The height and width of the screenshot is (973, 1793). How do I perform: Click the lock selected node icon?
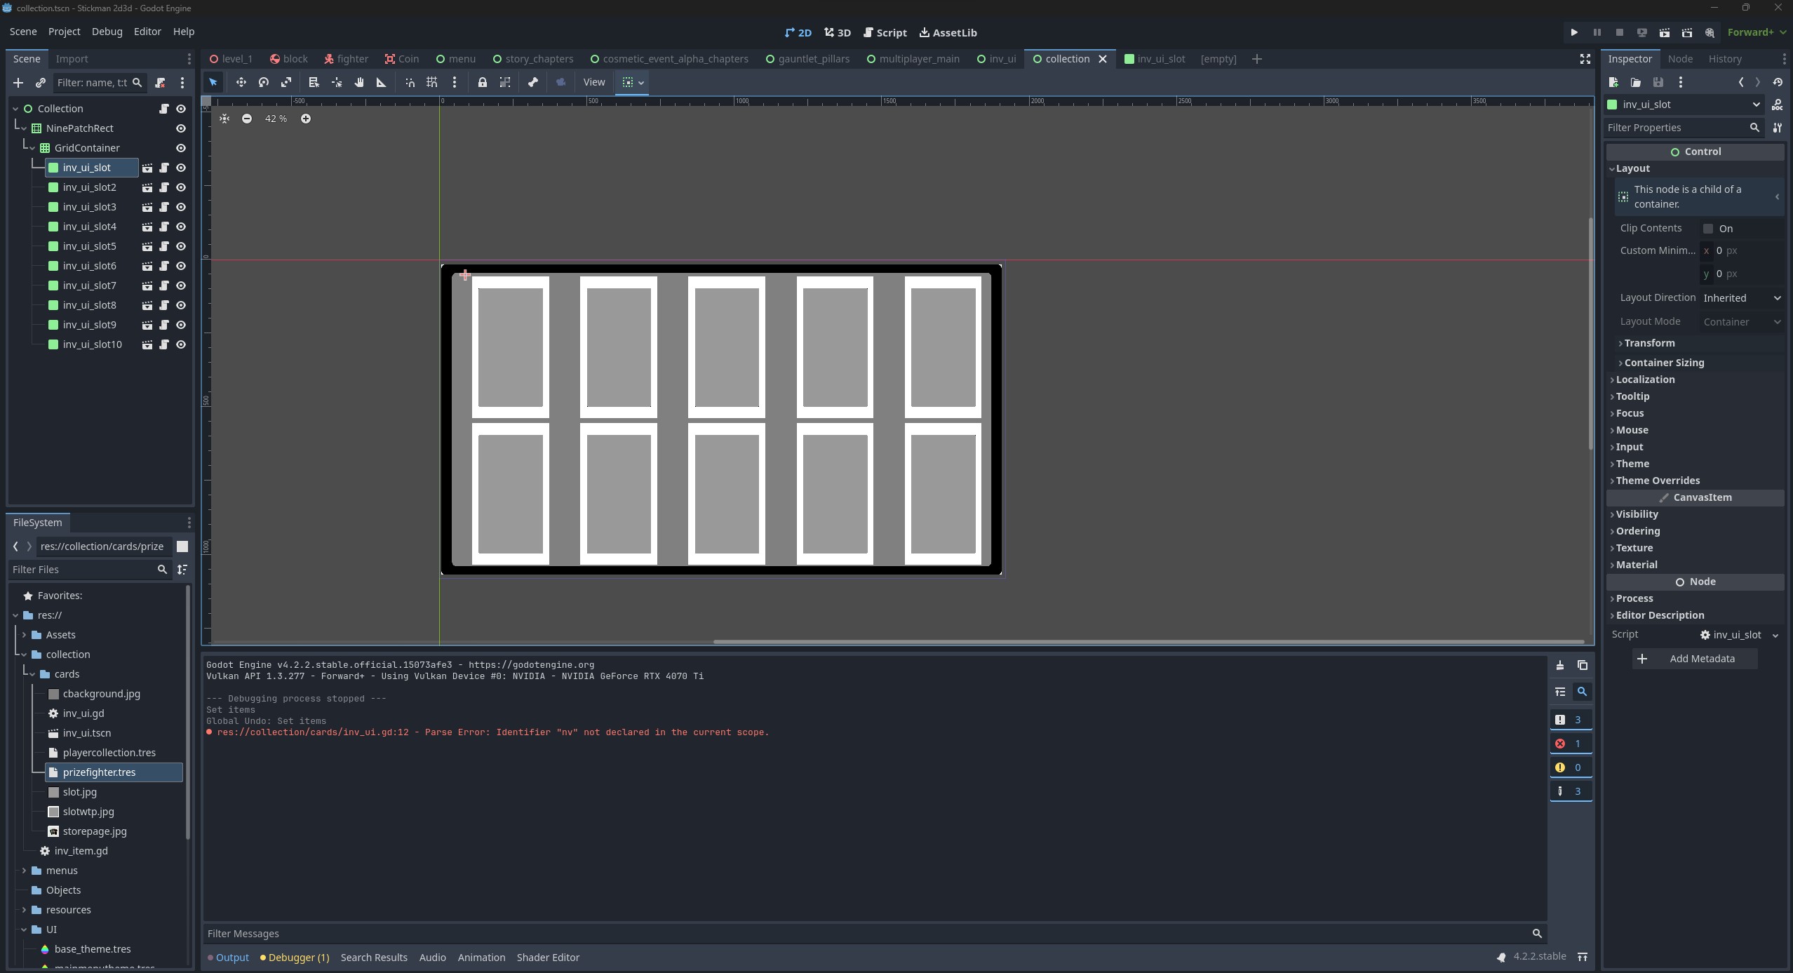(x=482, y=83)
